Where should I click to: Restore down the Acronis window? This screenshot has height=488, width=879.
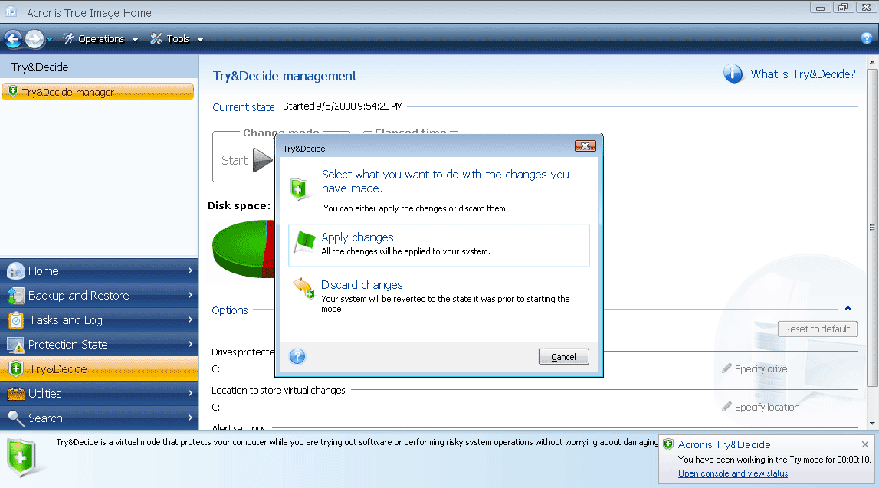843,8
